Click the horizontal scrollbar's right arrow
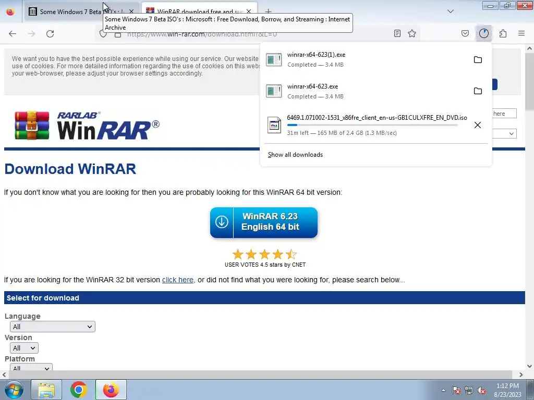The image size is (534, 400). tap(521, 375)
